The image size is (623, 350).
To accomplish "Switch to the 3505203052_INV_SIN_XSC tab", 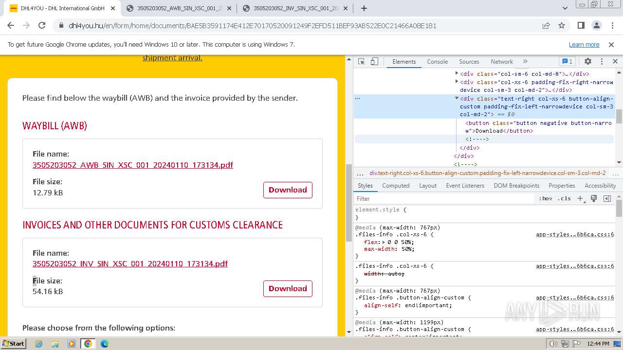I will [x=295, y=8].
